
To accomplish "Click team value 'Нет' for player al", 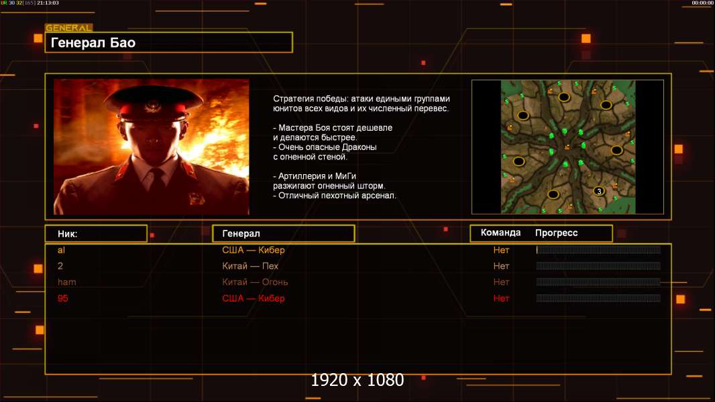I will coord(501,250).
